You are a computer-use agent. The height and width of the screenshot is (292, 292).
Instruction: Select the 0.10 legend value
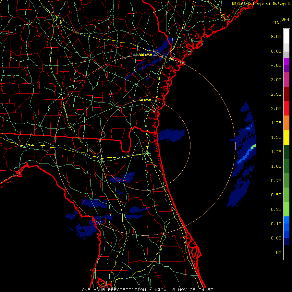coord(276,224)
